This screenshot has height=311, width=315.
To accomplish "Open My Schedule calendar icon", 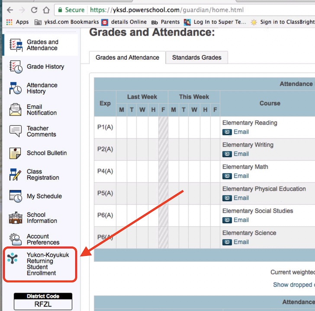I will click(16, 196).
